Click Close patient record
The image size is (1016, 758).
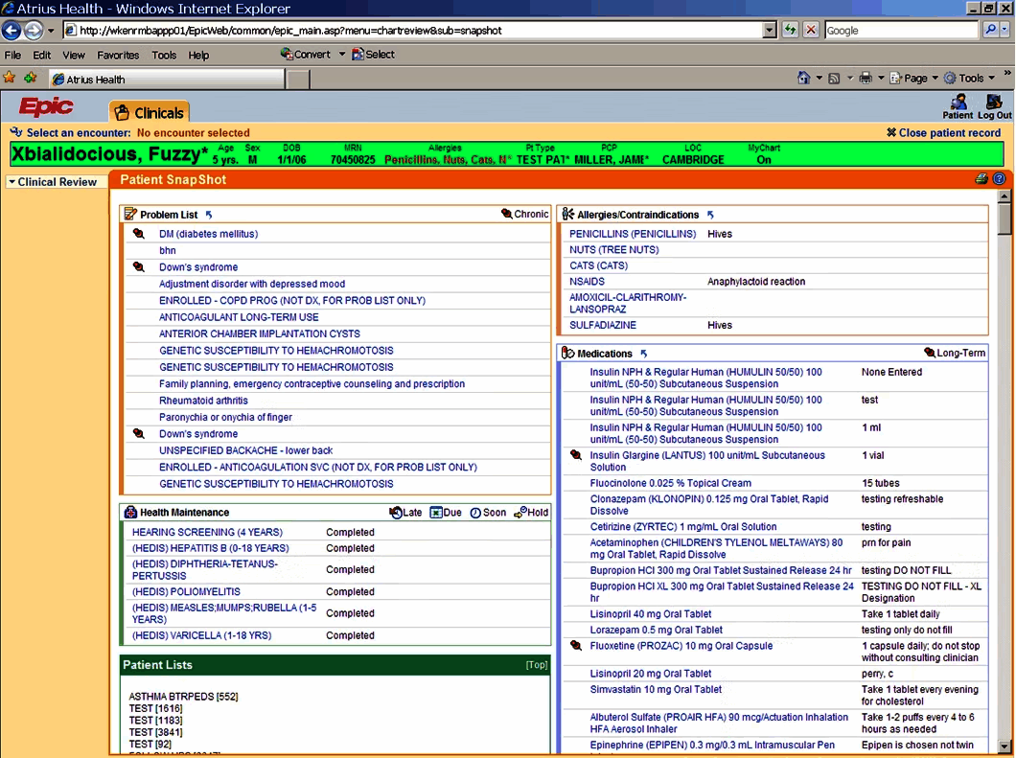click(x=943, y=132)
